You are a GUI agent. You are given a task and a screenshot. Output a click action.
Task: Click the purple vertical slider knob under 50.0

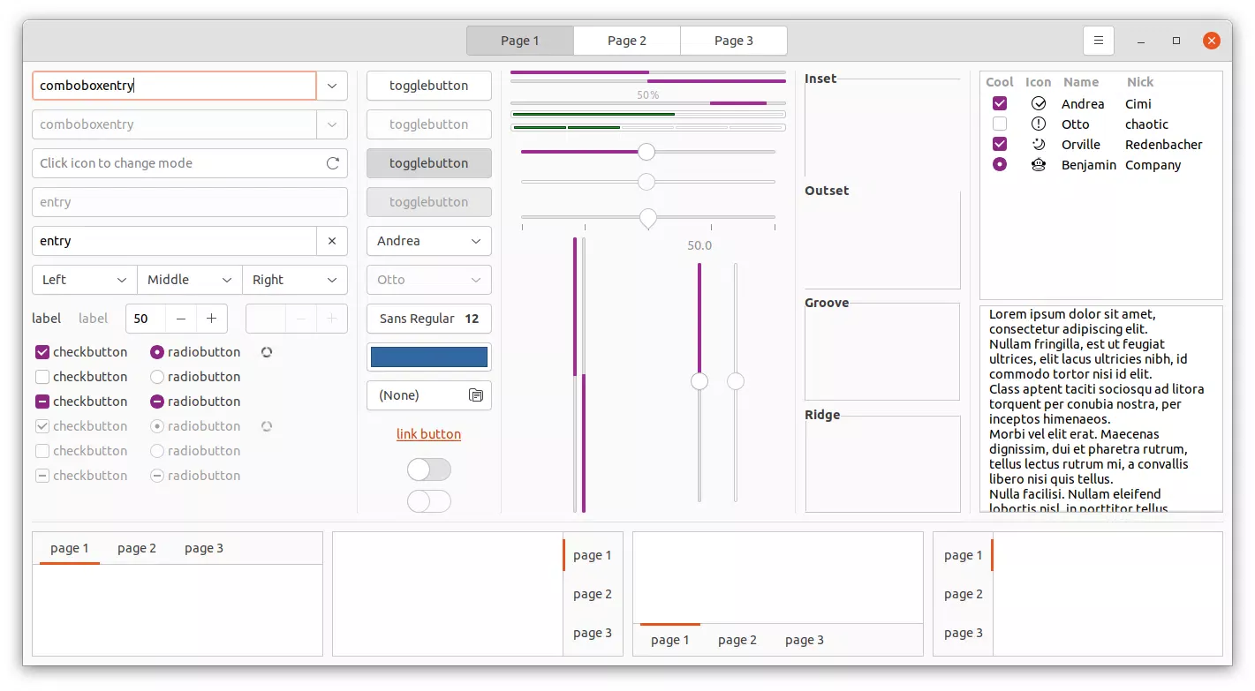(x=699, y=381)
